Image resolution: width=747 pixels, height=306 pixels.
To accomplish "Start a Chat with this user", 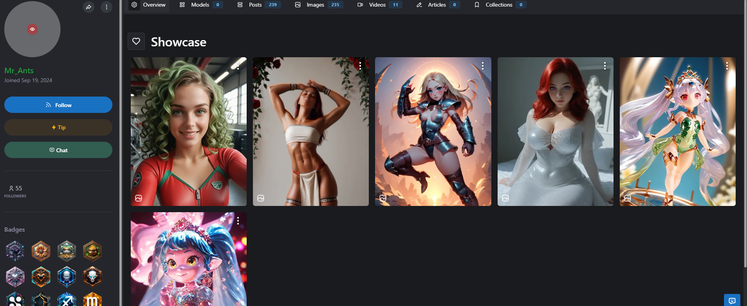I will pos(58,150).
